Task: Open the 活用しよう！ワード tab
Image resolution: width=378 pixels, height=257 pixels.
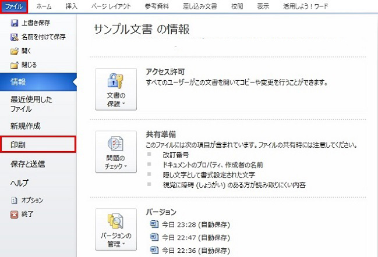Action: [x=305, y=6]
